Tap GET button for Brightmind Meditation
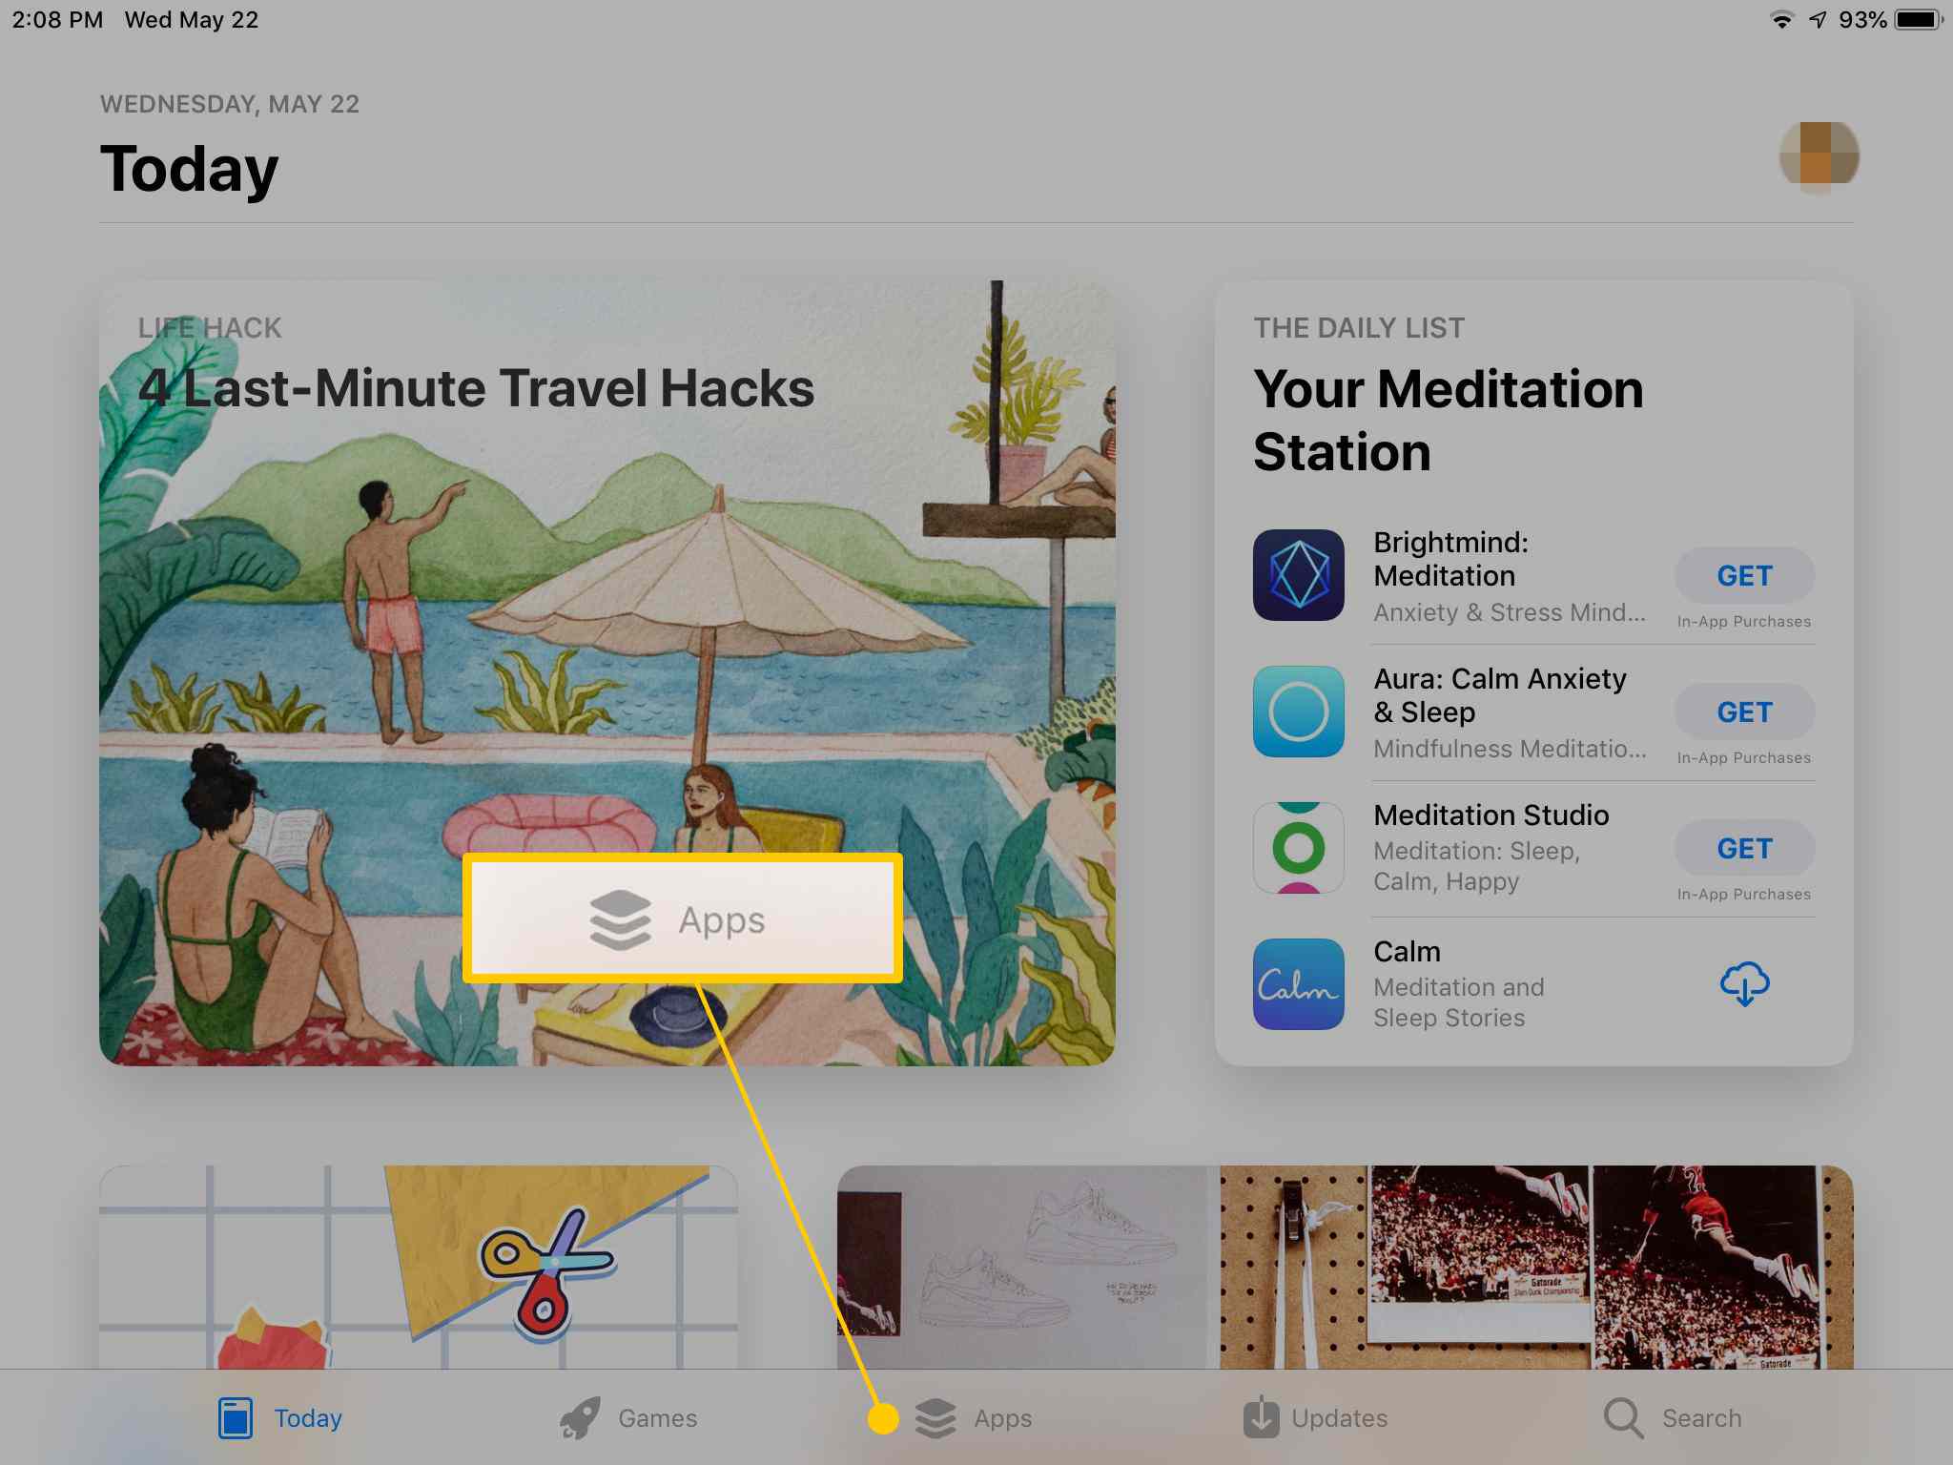The image size is (1953, 1465). [x=1745, y=574]
